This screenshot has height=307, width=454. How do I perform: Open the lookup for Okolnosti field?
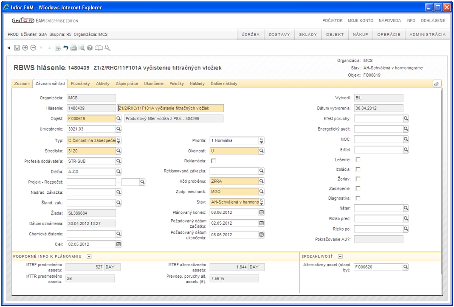click(262, 151)
